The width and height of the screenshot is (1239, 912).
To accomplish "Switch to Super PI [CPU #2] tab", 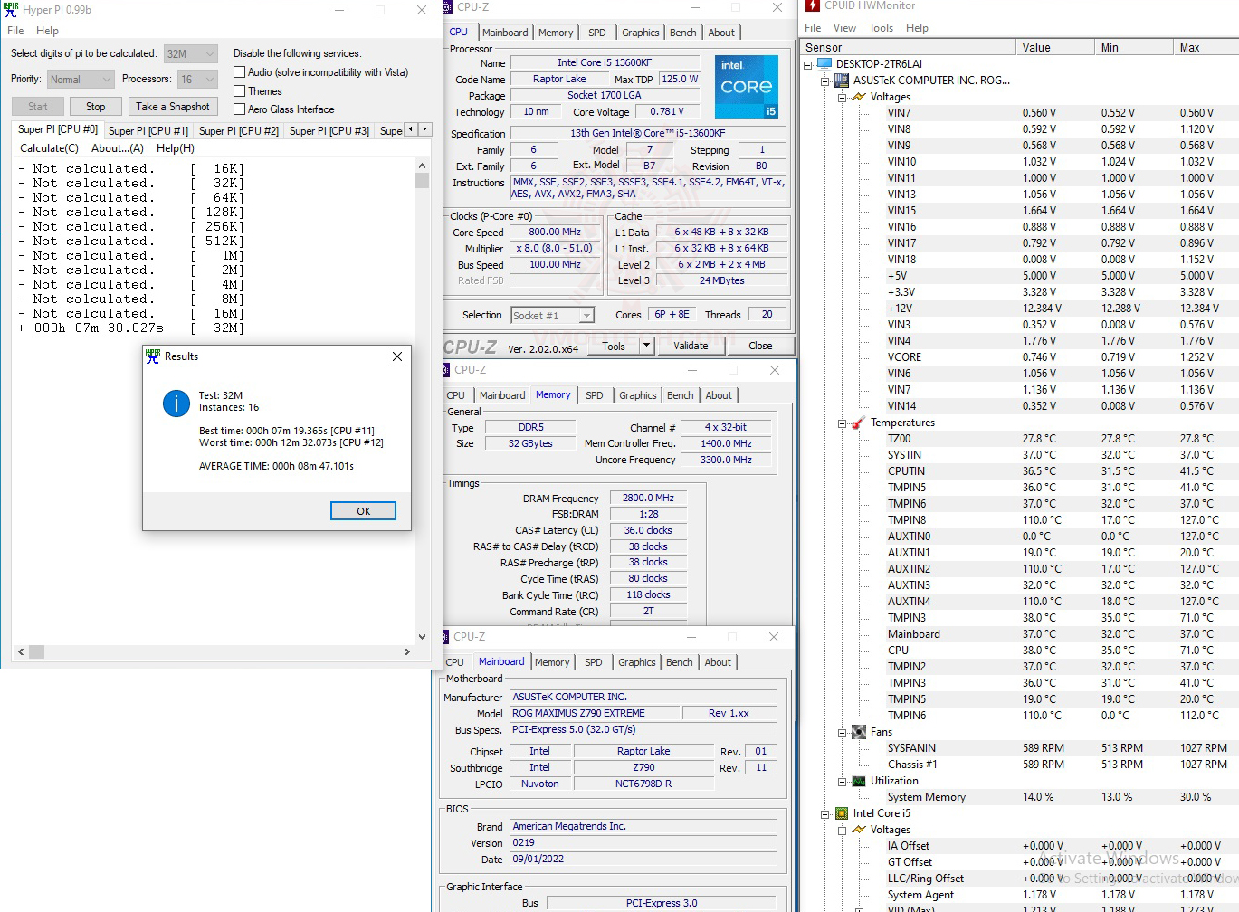I will pyautogui.click(x=239, y=131).
